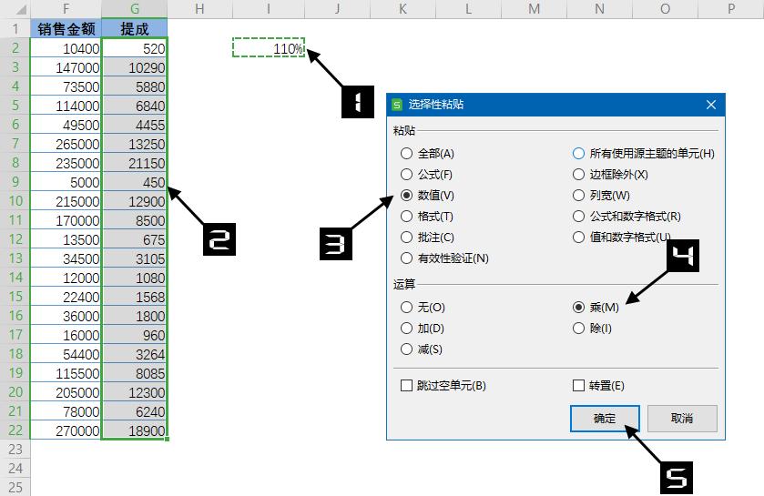Select the 全部(A) paste option
This screenshot has height=496, width=764.
pos(427,154)
